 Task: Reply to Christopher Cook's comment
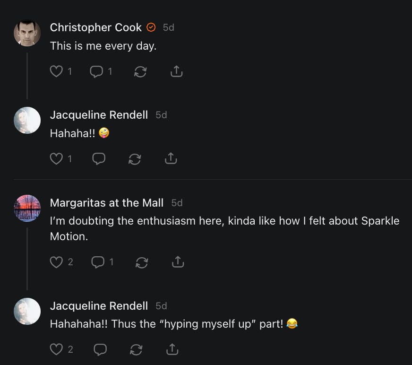pos(96,71)
